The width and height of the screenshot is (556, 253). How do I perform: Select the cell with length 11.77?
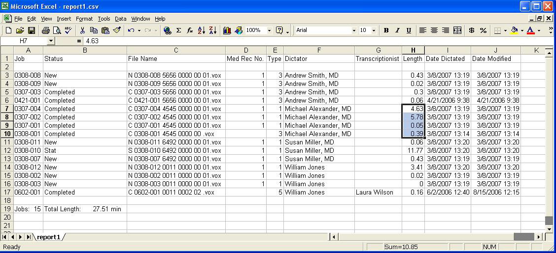tap(414, 150)
